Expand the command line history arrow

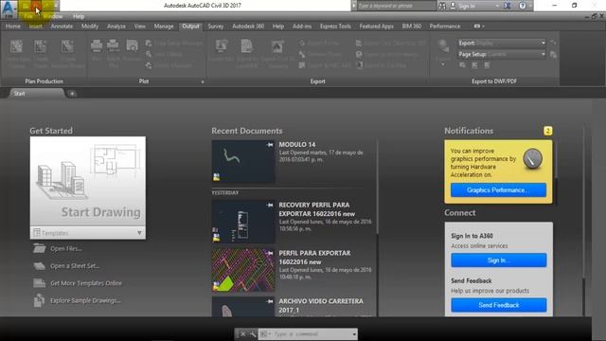click(x=354, y=334)
